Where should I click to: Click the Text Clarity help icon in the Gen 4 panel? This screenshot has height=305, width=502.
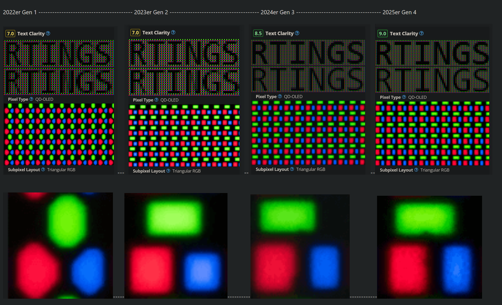(x=421, y=33)
